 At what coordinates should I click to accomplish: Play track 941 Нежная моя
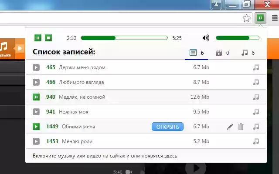[36, 112]
